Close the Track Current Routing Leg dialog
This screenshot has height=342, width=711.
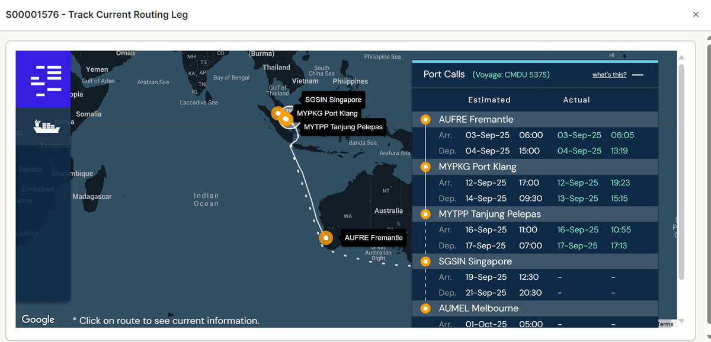[x=696, y=15]
